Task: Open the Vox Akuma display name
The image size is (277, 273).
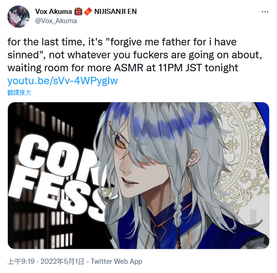Action: [x=53, y=12]
